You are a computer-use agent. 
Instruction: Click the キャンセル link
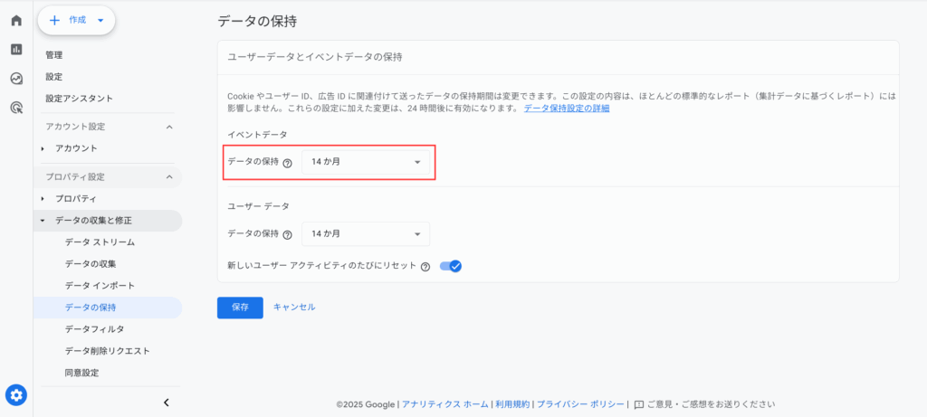point(294,308)
